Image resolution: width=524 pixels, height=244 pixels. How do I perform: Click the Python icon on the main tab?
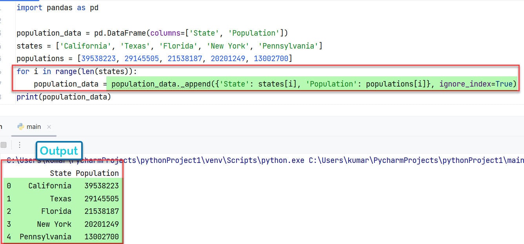coord(20,126)
